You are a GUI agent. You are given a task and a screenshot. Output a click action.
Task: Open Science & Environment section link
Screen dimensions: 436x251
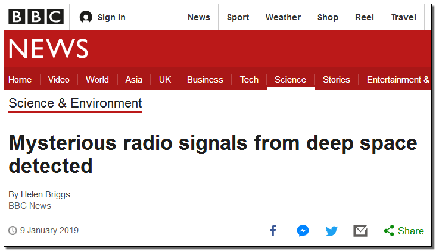pyautogui.click(x=75, y=103)
